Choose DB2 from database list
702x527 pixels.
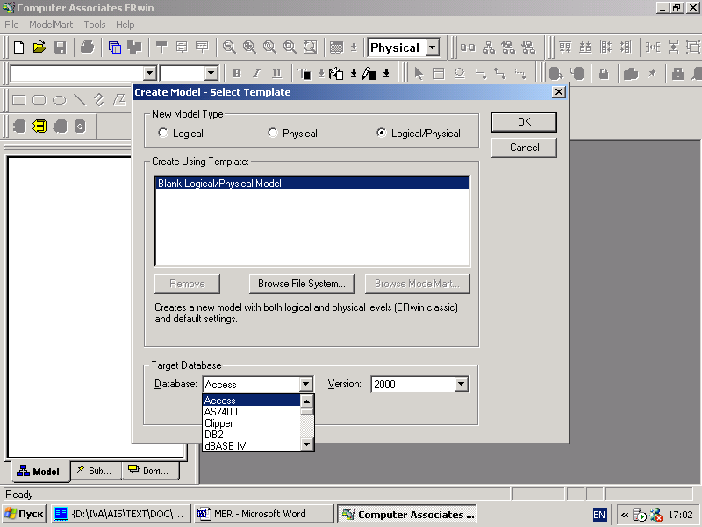pos(251,434)
